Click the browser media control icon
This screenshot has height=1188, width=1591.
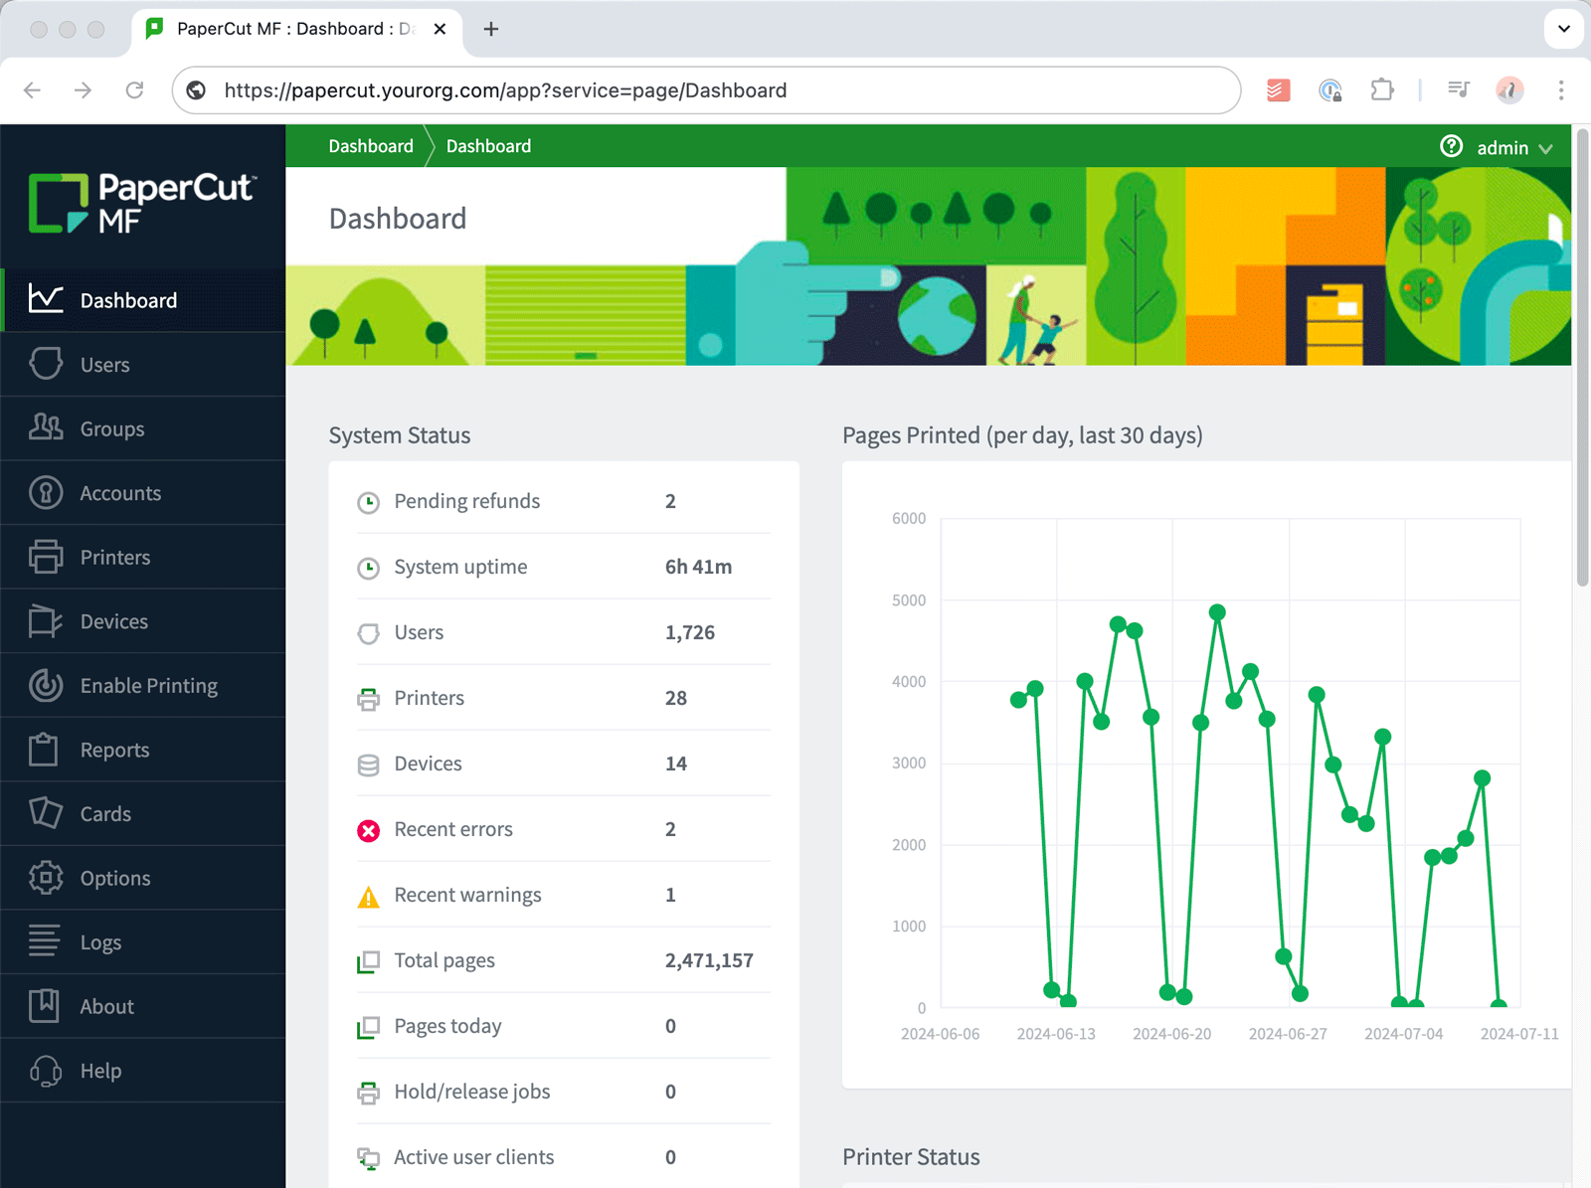[1459, 89]
